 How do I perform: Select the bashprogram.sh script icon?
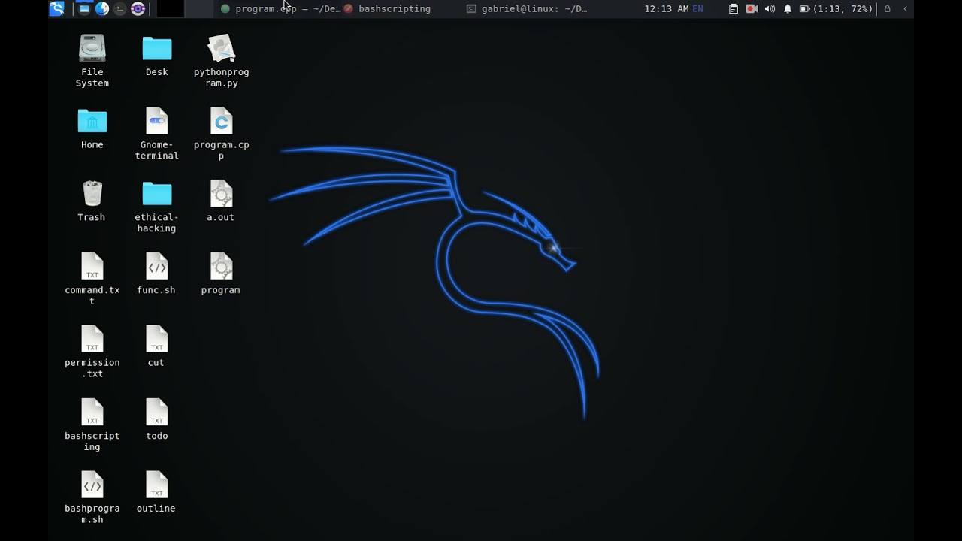[92, 498]
